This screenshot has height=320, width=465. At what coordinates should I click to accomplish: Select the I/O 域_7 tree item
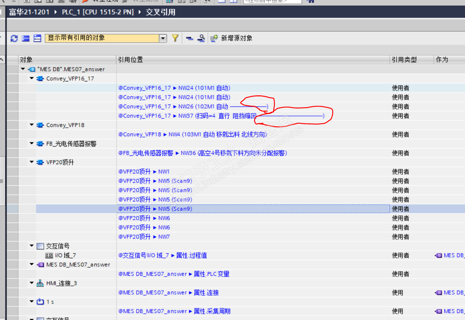click(65, 255)
